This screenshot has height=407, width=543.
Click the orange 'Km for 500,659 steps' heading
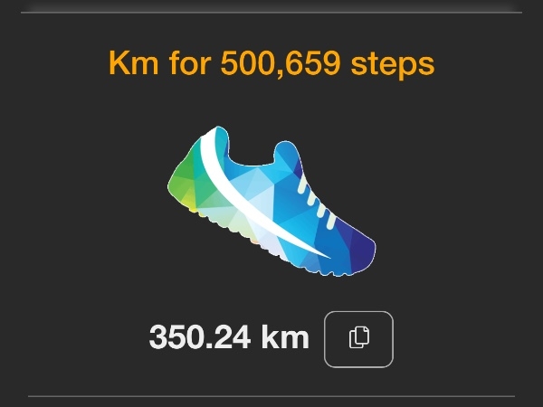coord(271,63)
